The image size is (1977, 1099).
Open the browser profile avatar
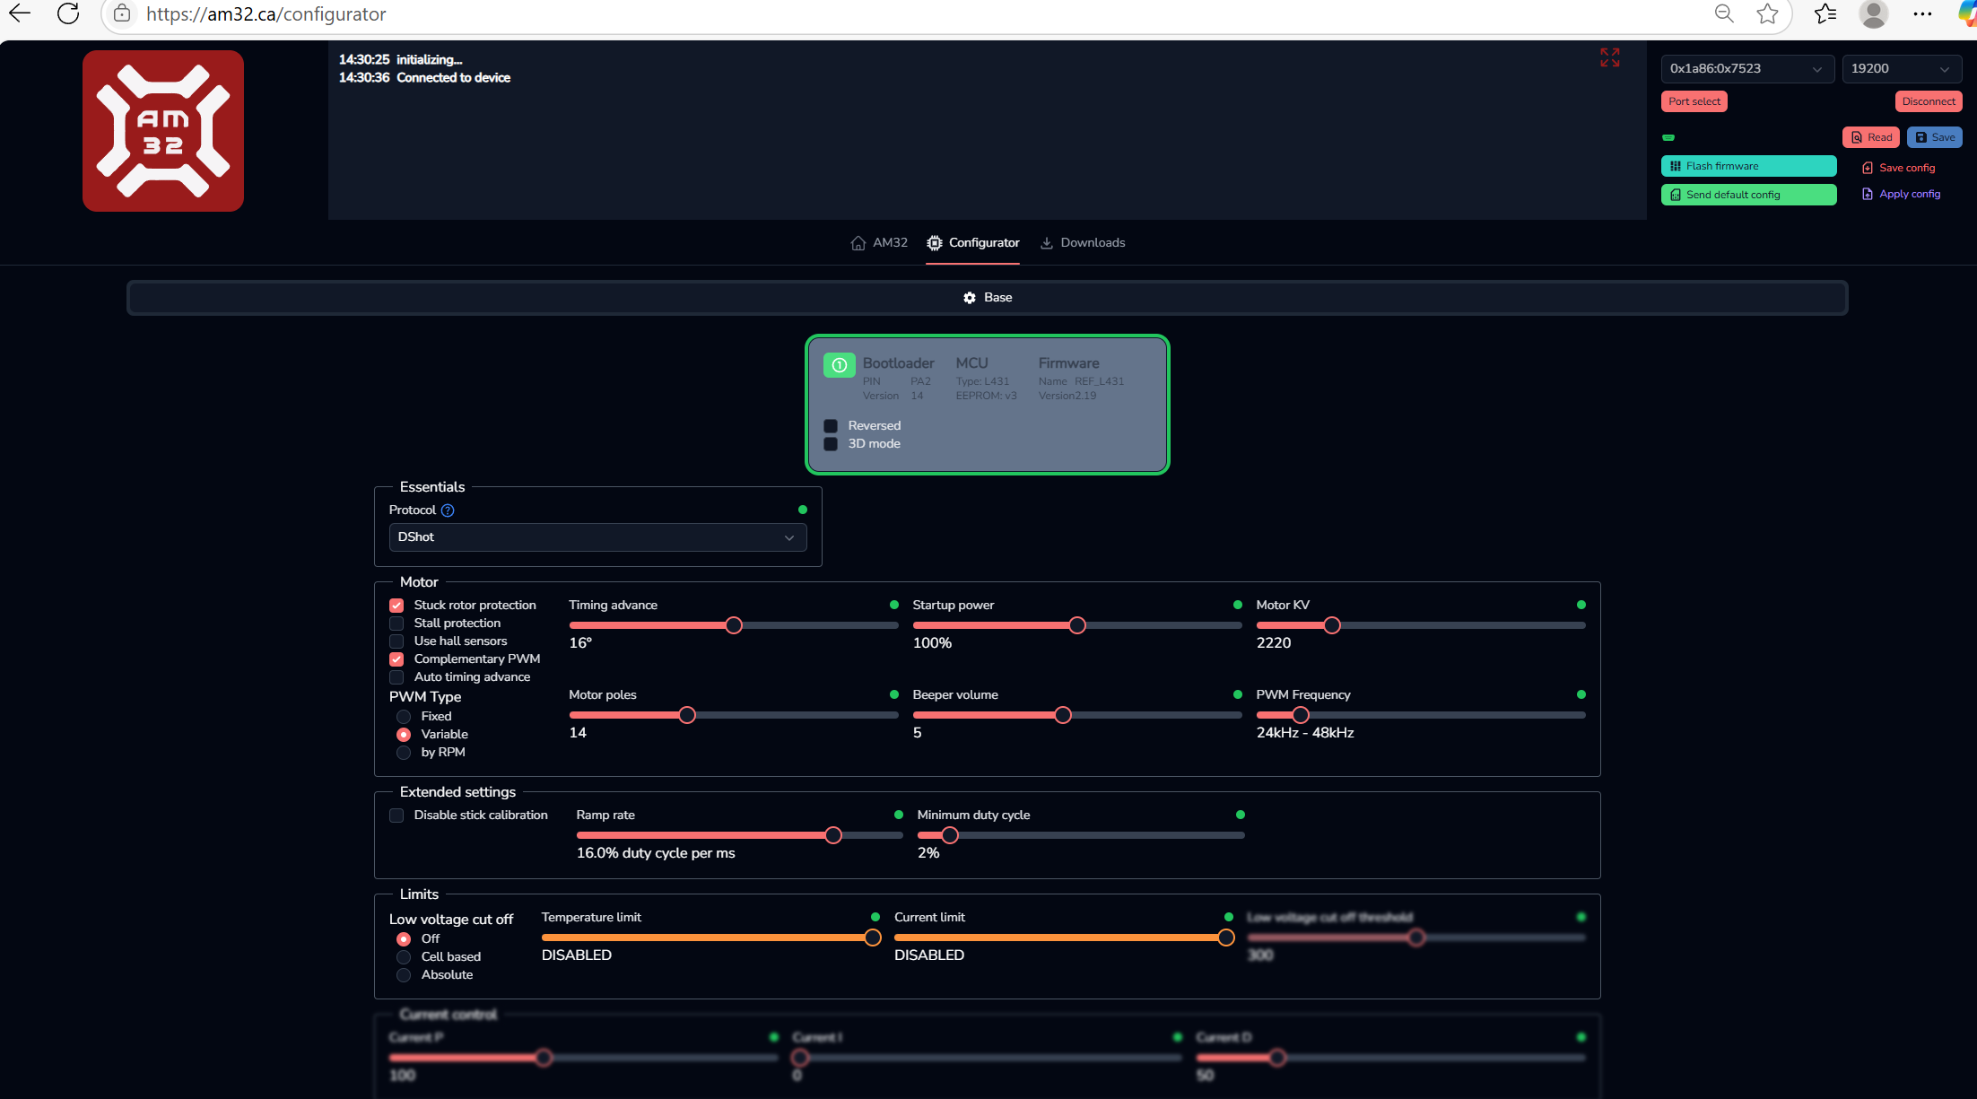click(1873, 13)
